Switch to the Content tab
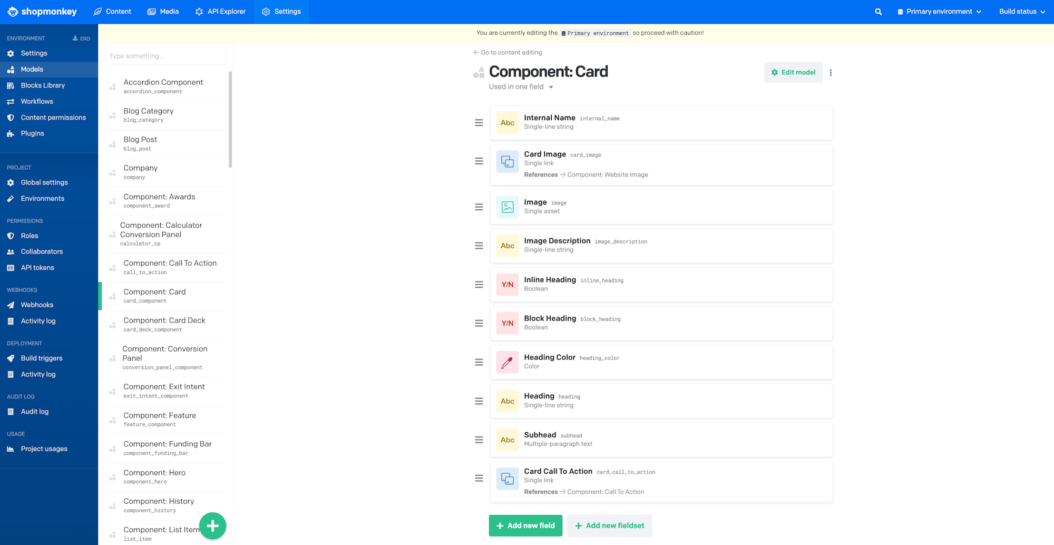The image size is (1054, 545). pos(112,12)
